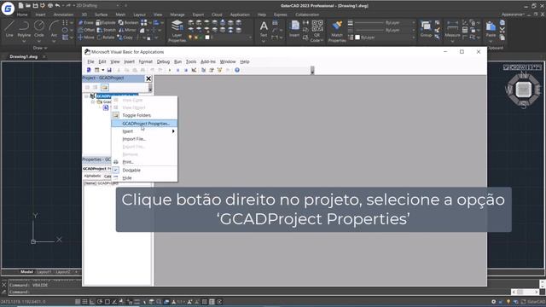Viewport: 546px width, 307px height.
Task: Open the Polyline dropdown arrow
Action: click(x=24, y=42)
